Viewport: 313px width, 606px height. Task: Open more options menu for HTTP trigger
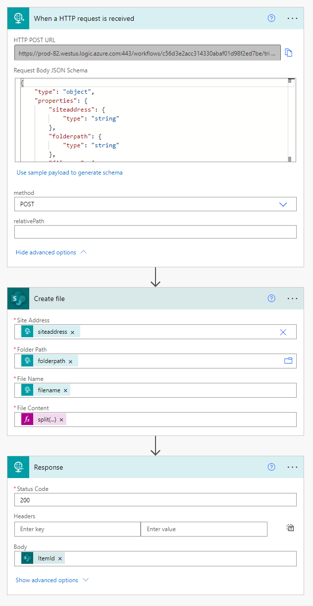(x=292, y=18)
